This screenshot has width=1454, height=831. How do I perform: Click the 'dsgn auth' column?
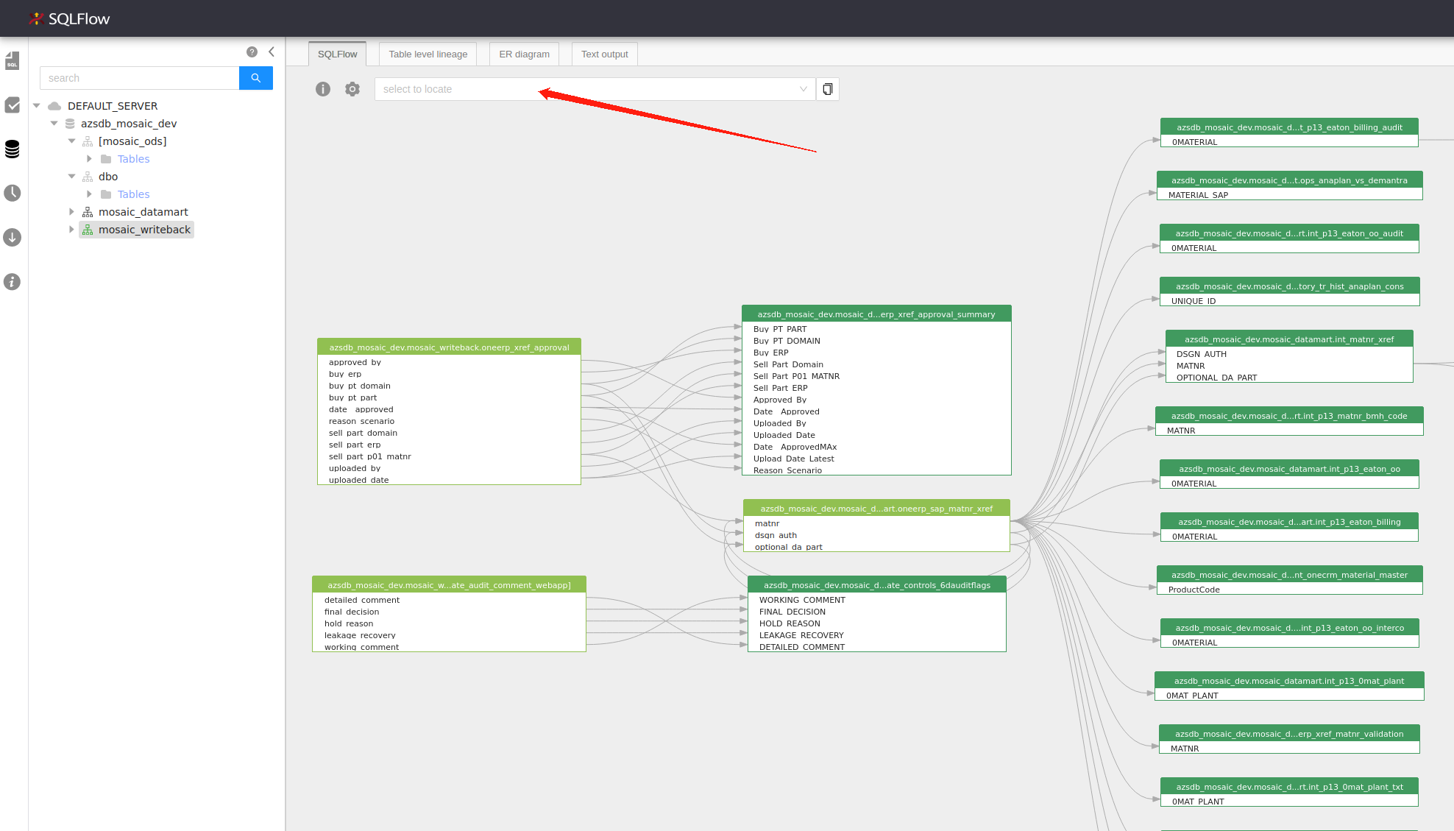coord(776,535)
